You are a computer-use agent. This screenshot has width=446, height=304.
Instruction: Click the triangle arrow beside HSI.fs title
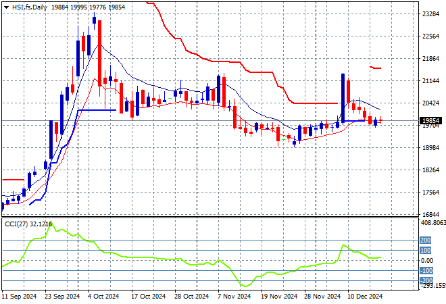[6, 6]
